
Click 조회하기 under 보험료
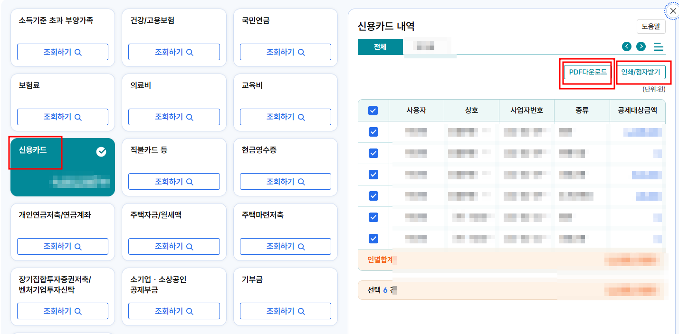coord(63,117)
